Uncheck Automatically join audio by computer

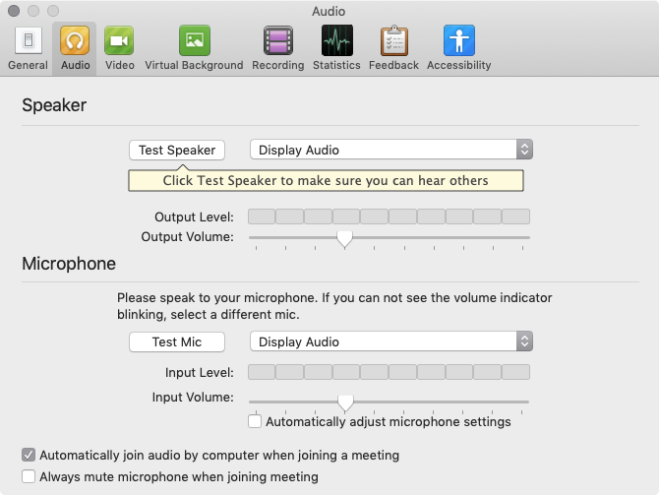click(x=29, y=455)
